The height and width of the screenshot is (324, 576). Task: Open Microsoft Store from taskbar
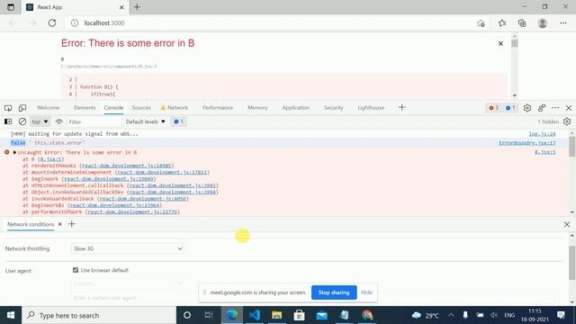tap(299, 315)
